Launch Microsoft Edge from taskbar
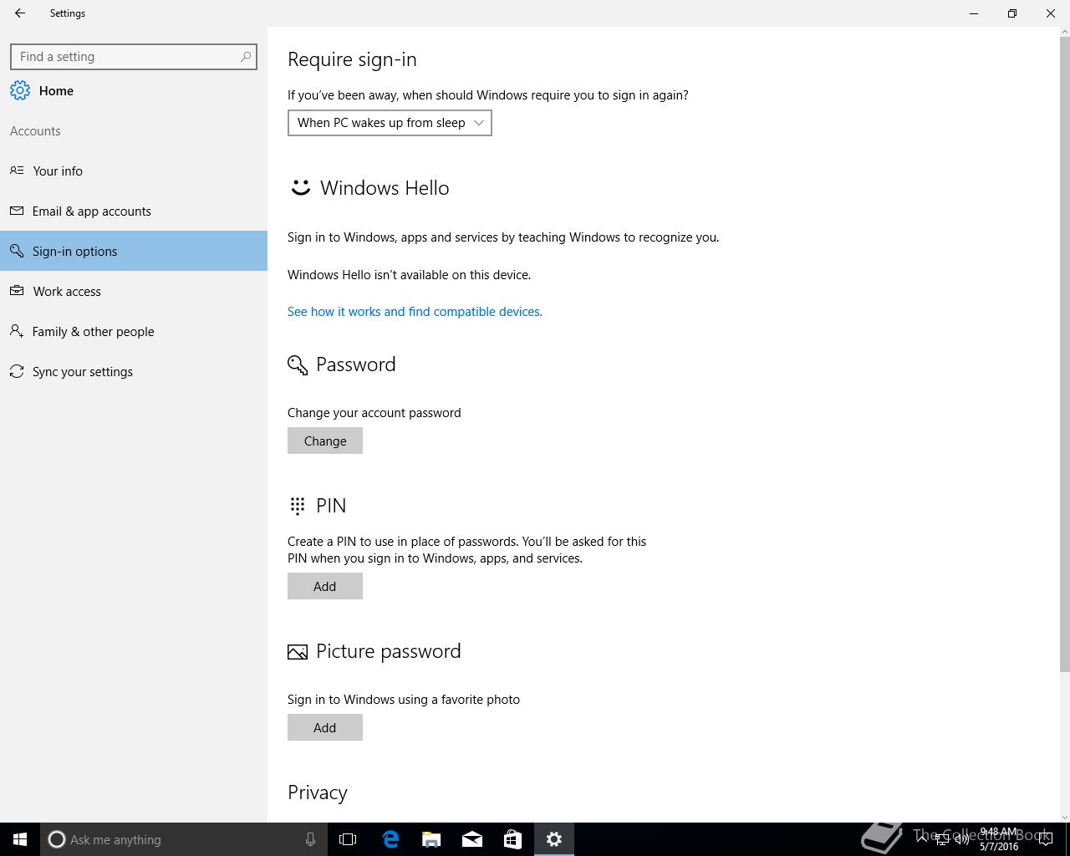 (390, 839)
